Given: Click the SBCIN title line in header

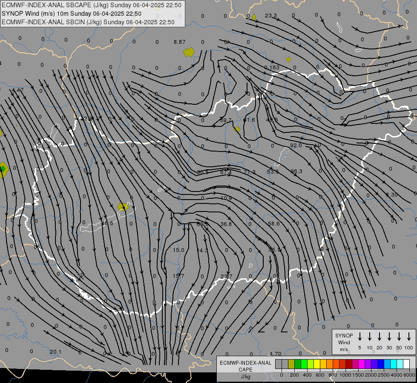Looking at the screenshot, I should 88,22.
